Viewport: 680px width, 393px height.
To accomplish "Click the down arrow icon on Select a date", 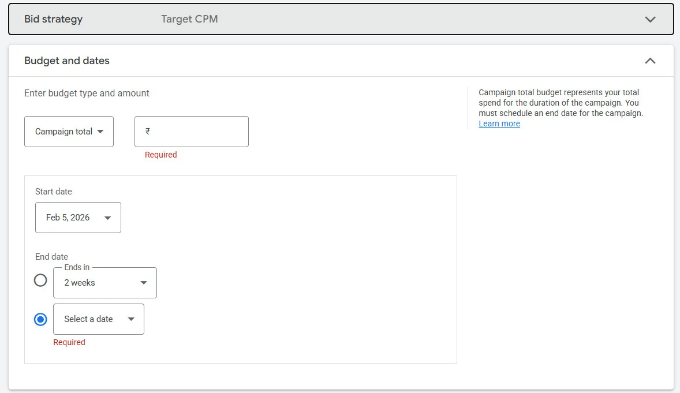I will pyautogui.click(x=130, y=319).
